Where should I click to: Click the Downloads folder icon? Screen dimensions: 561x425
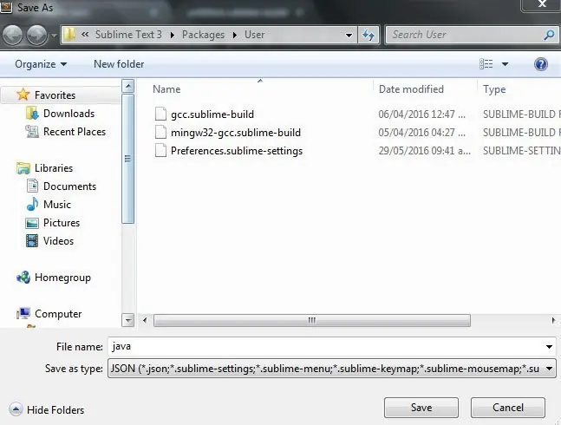[32, 114]
